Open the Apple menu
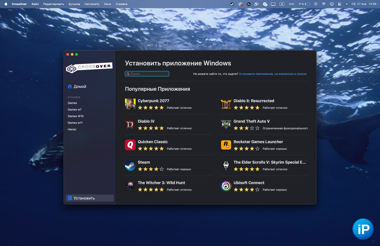This screenshot has height=246, width=380. pyautogui.click(x=6, y=4)
